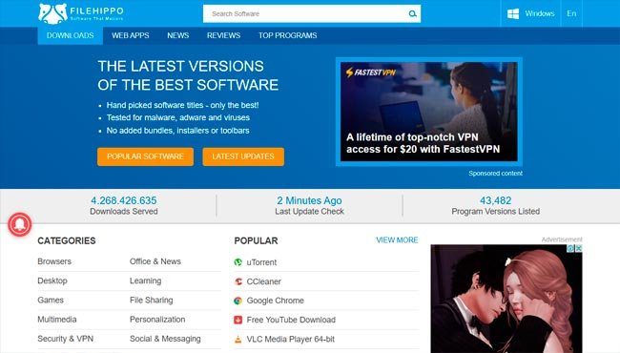The image size is (620, 353).
Task: Click the Latest Updates button
Action: (243, 156)
